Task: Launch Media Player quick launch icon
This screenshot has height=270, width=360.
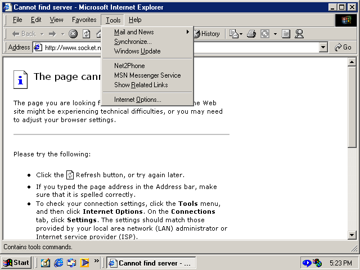Action: tap(84, 263)
